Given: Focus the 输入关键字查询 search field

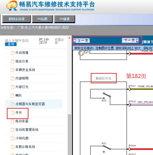Looking at the screenshot, I should [x=17, y=41].
